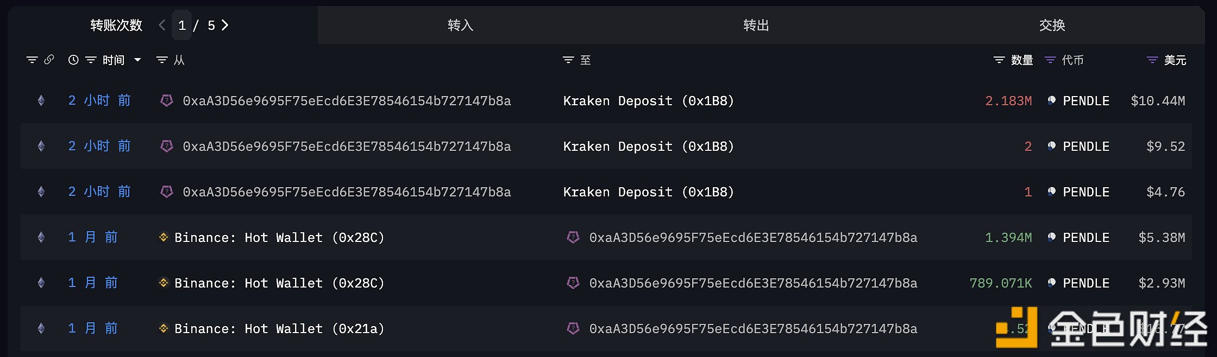The image size is (1217, 357).
Task: Open the 时间 sort direction dropdown
Action: coord(137,60)
